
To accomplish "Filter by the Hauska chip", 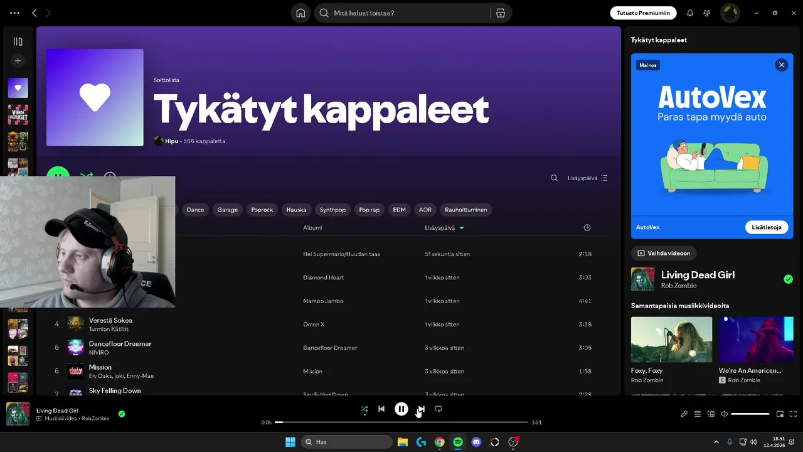I will (x=296, y=210).
